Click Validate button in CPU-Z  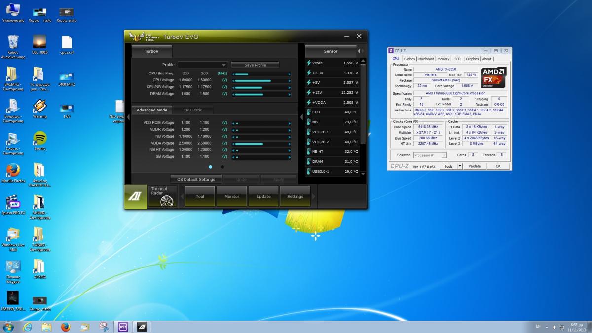tap(475, 166)
